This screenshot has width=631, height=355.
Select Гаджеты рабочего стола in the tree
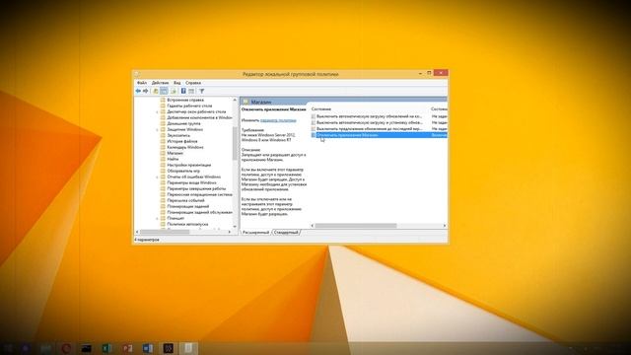click(189, 106)
